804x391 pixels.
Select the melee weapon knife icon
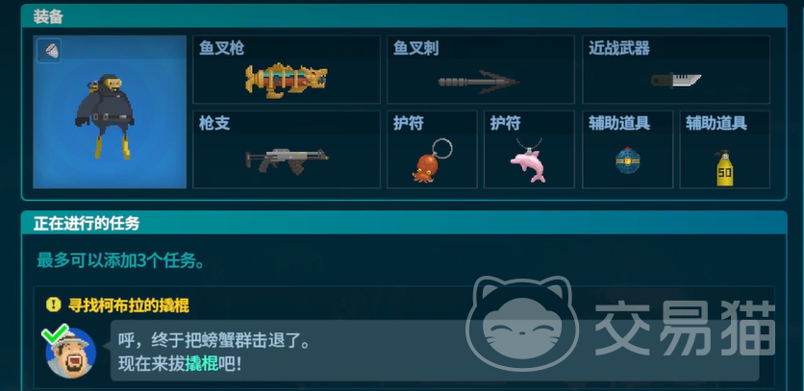(x=676, y=80)
